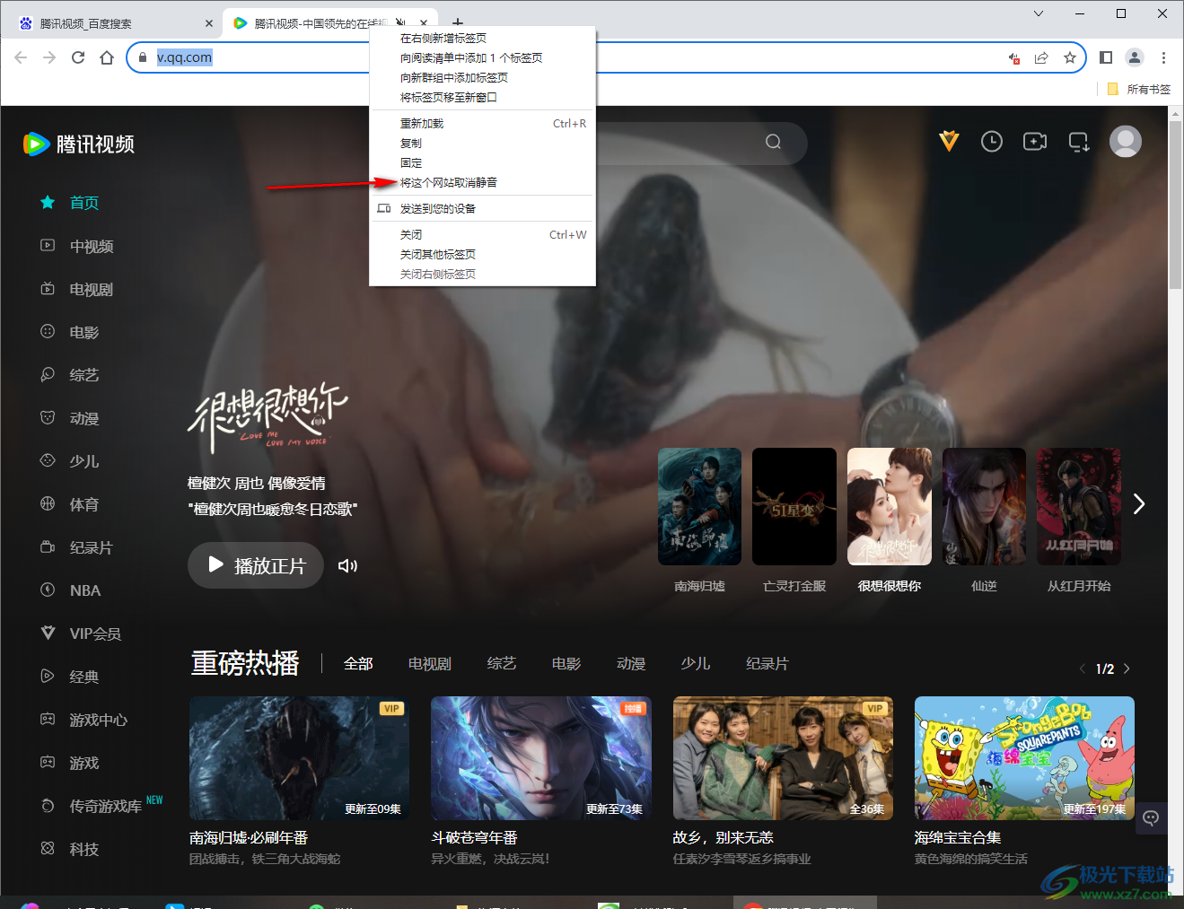Image resolution: width=1184 pixels, height=909 pixels.
Task: Click the upload video camera icon
Action: (x=1035, y=141)
